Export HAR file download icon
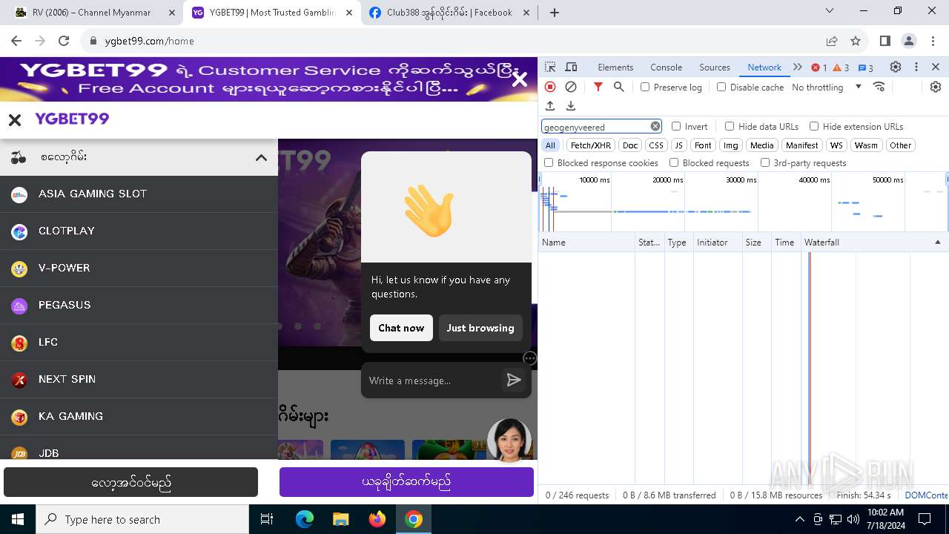 (571, 106)
